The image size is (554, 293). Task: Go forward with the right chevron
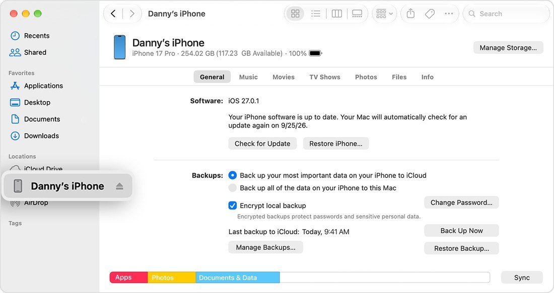[x=132, y=14]
